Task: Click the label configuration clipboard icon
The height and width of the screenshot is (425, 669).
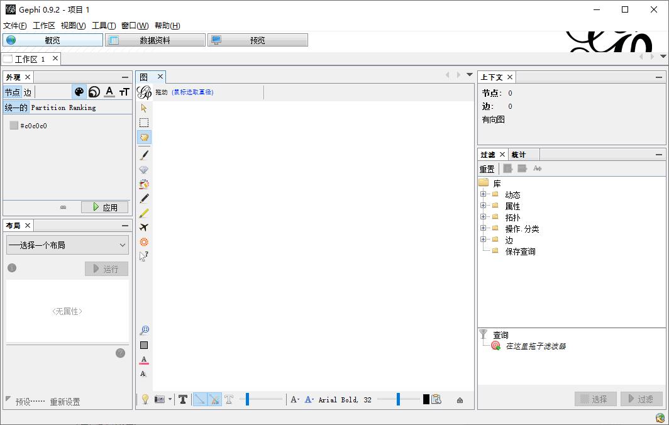Action: [x=436, y=399]
